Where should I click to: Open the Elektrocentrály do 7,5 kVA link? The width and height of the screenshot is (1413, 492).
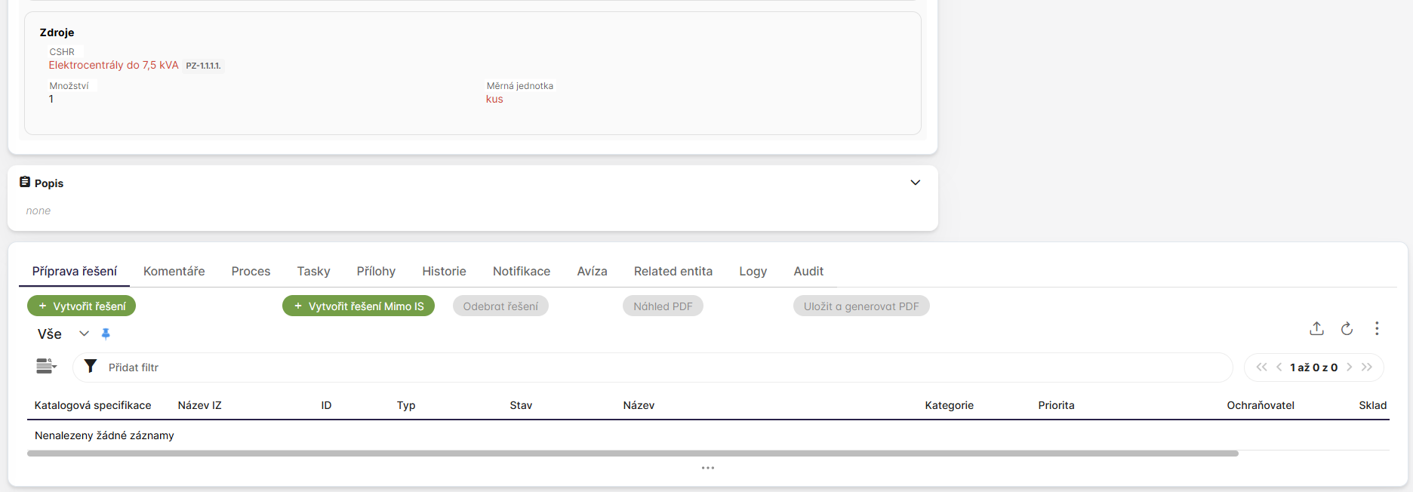pos(113,65)
